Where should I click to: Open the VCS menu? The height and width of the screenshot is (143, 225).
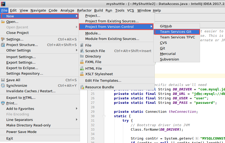tap(131, 11)
